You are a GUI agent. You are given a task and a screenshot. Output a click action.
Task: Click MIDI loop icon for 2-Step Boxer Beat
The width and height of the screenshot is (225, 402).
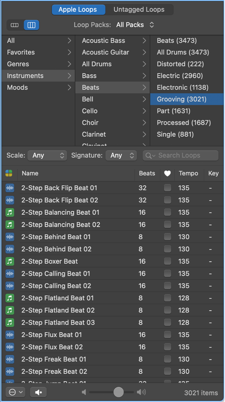coord(10,261)
